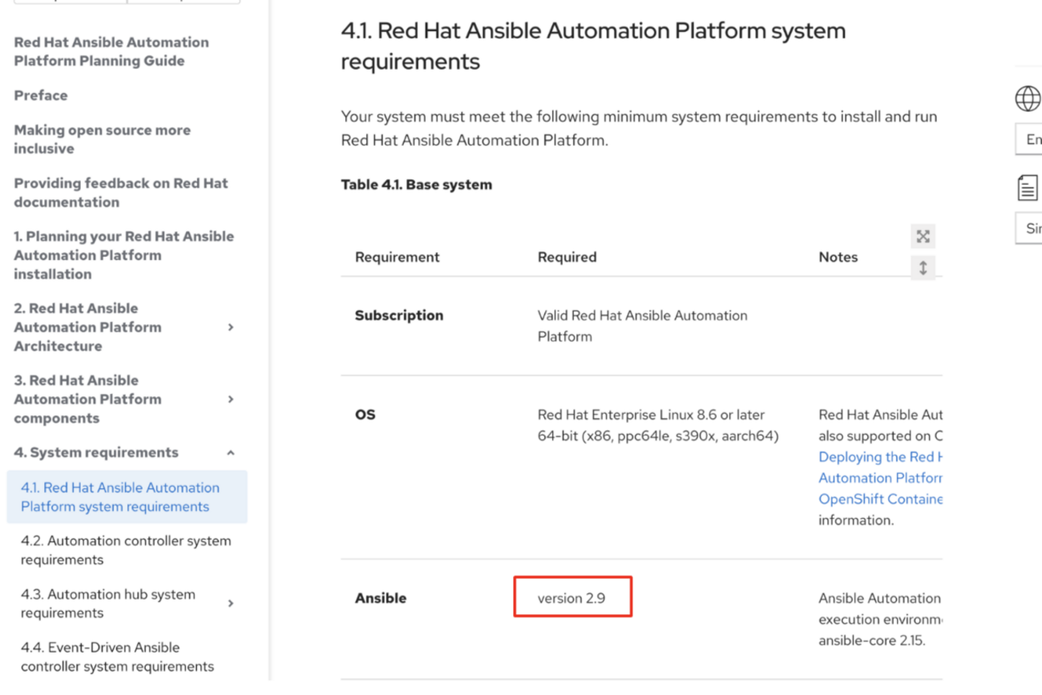Click the vertical resize arrow icon on the table
The height and width of the screenshot is (695, 1042).
923,268
